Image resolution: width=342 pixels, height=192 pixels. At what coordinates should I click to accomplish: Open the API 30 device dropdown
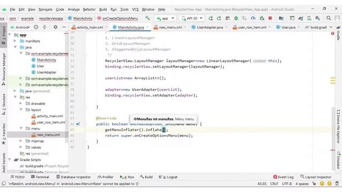(192, 18)
